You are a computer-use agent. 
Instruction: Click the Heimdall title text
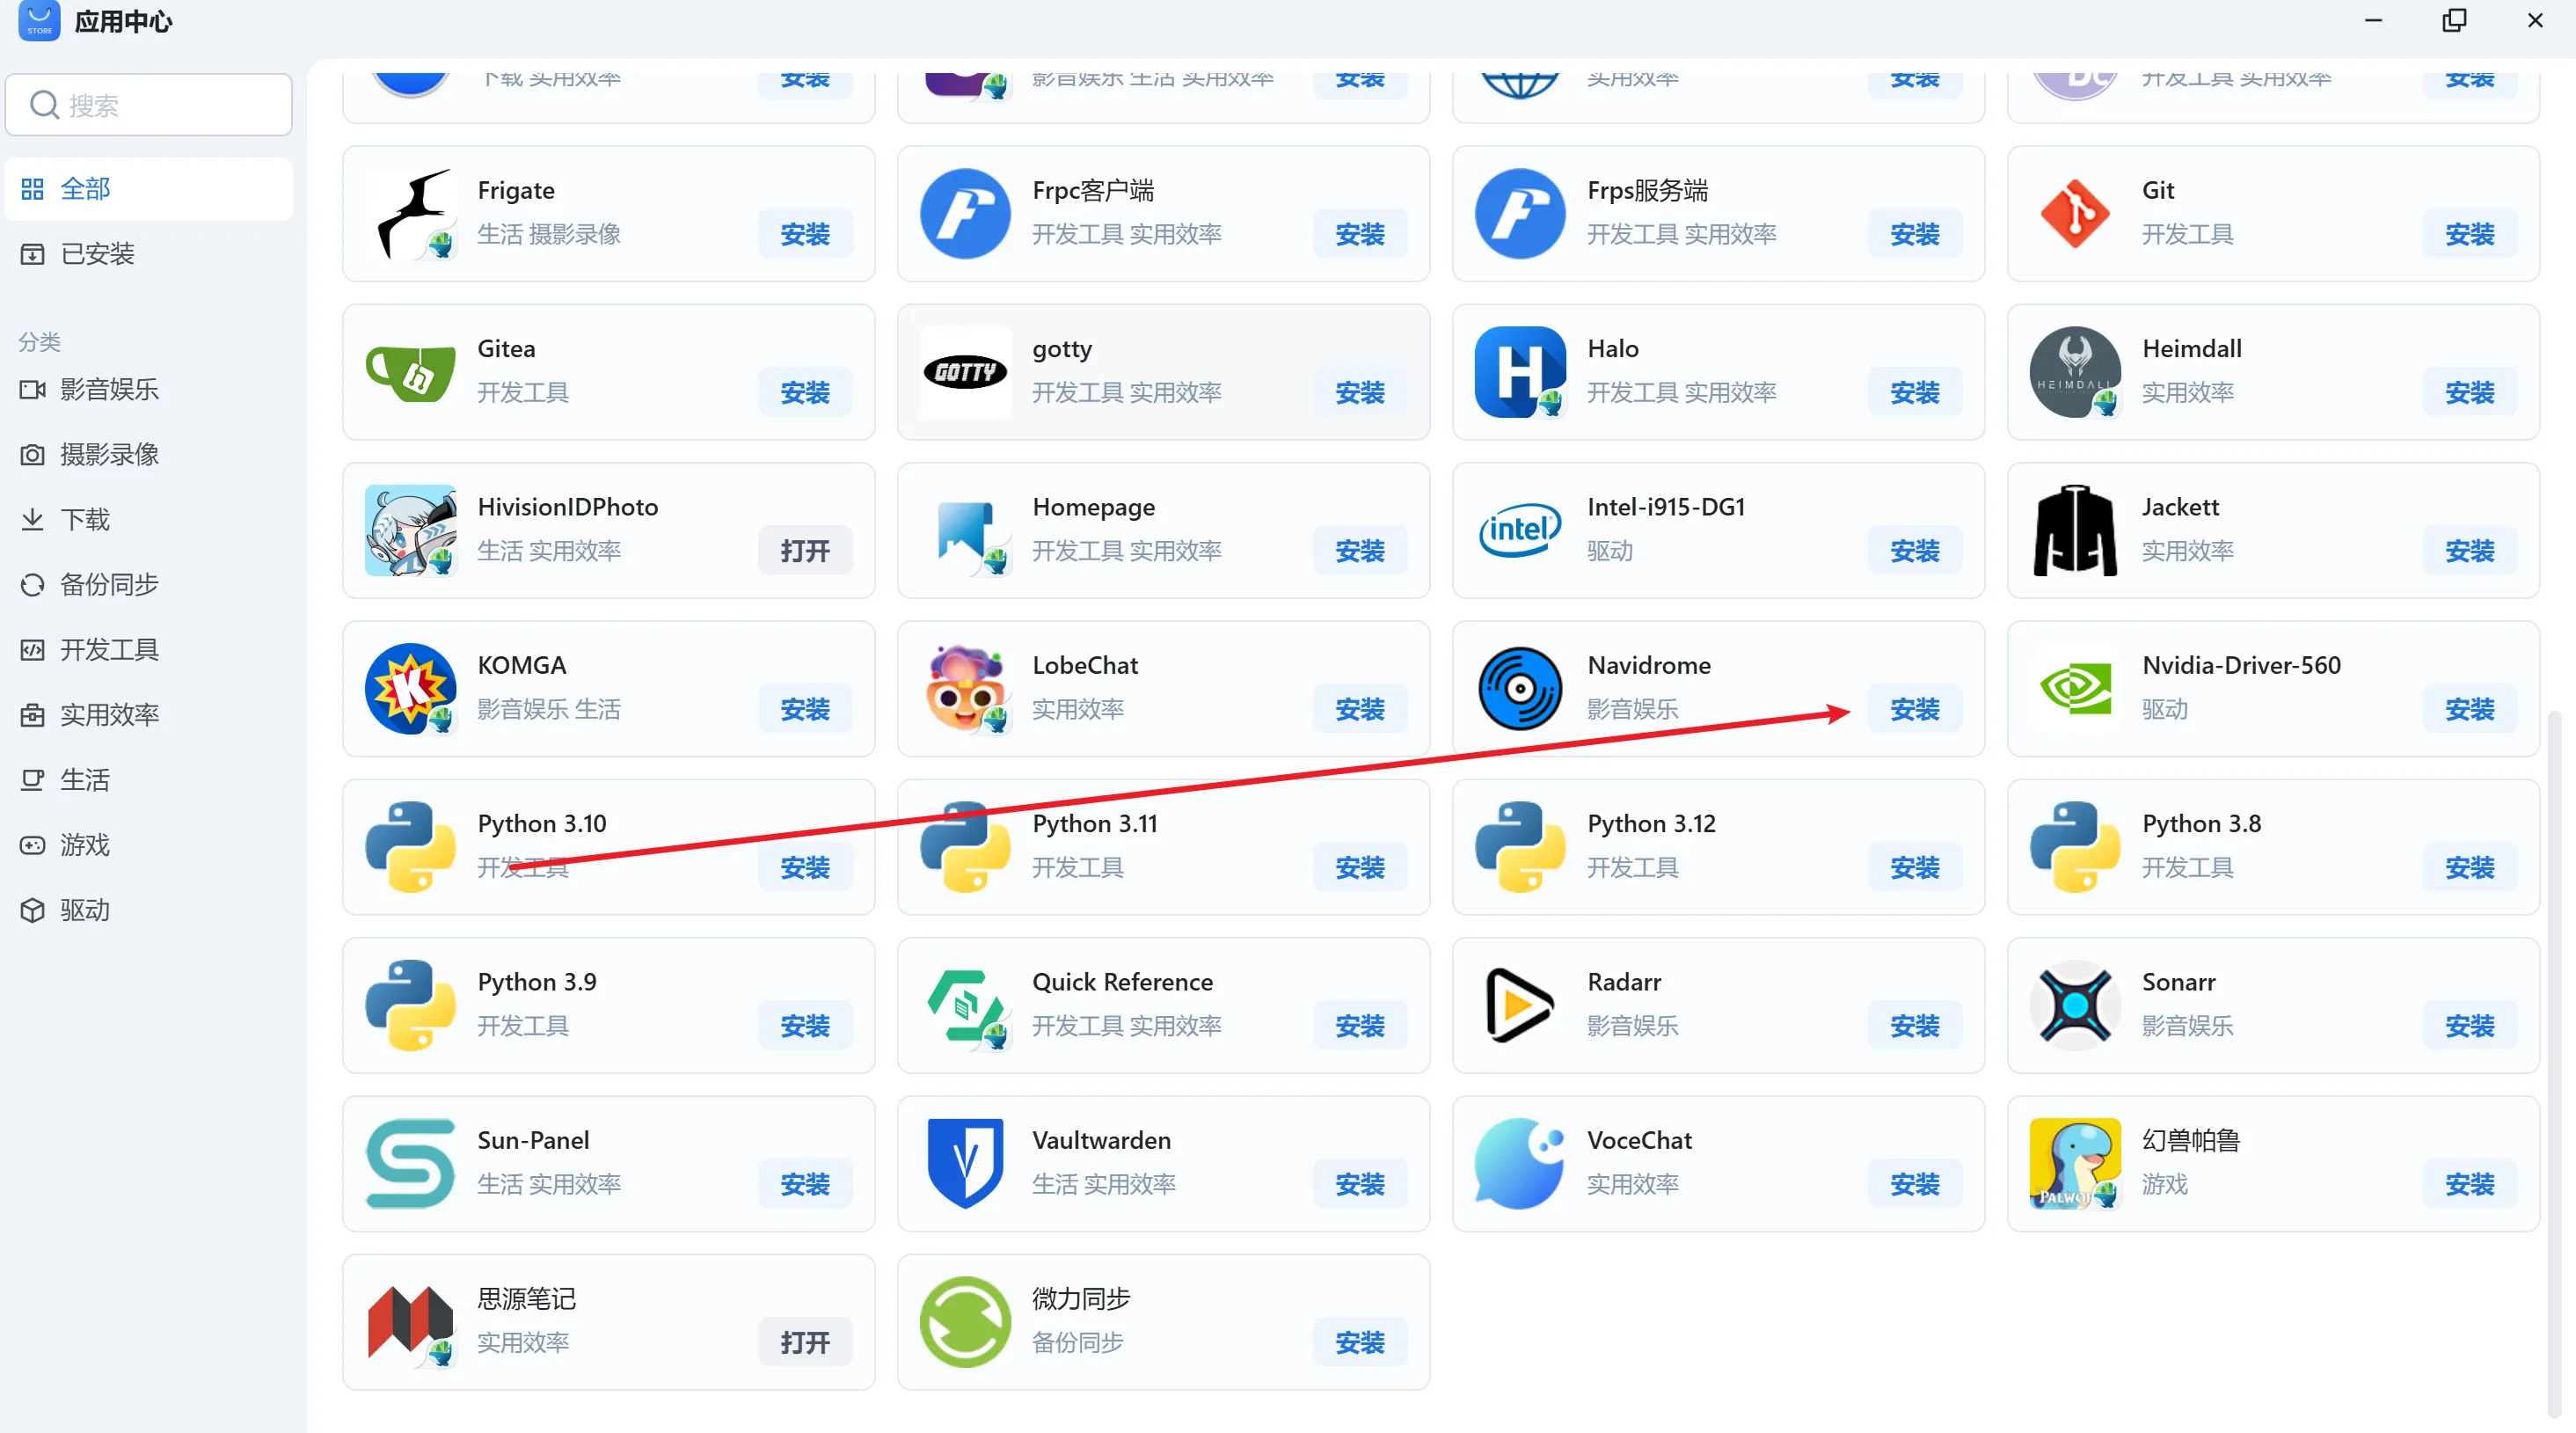(x=2192, y=349)
